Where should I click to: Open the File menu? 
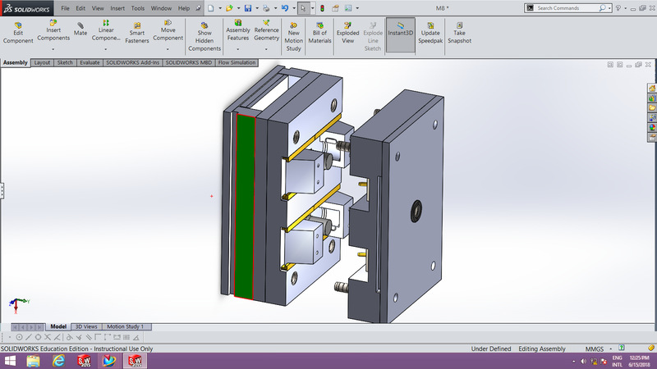point(65,8)
